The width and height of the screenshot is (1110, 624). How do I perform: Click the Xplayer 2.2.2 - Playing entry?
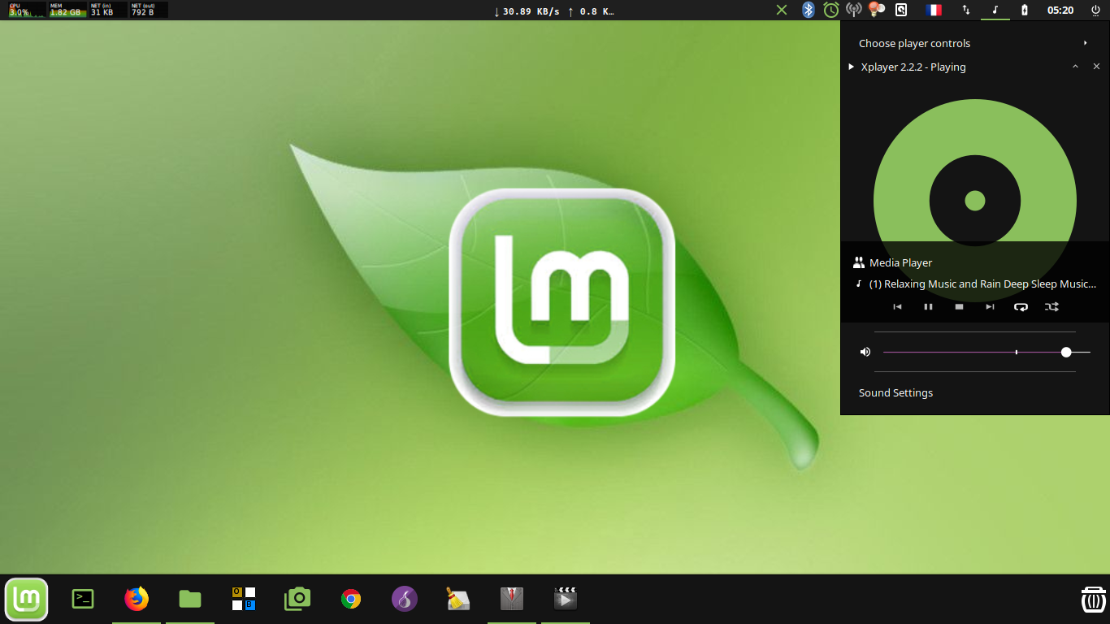pyautogui.click(x=913, y=67)
